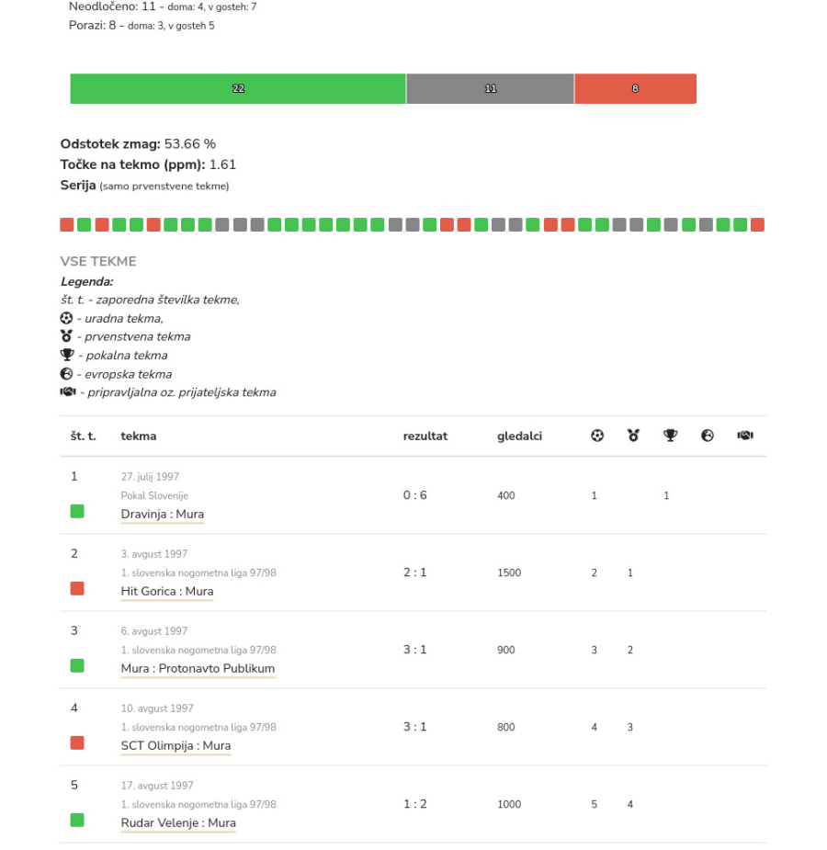Open the Dravinja : Mura match link
Image resolution: width=827 pixels, height=850 pixels.
point(163,515)
